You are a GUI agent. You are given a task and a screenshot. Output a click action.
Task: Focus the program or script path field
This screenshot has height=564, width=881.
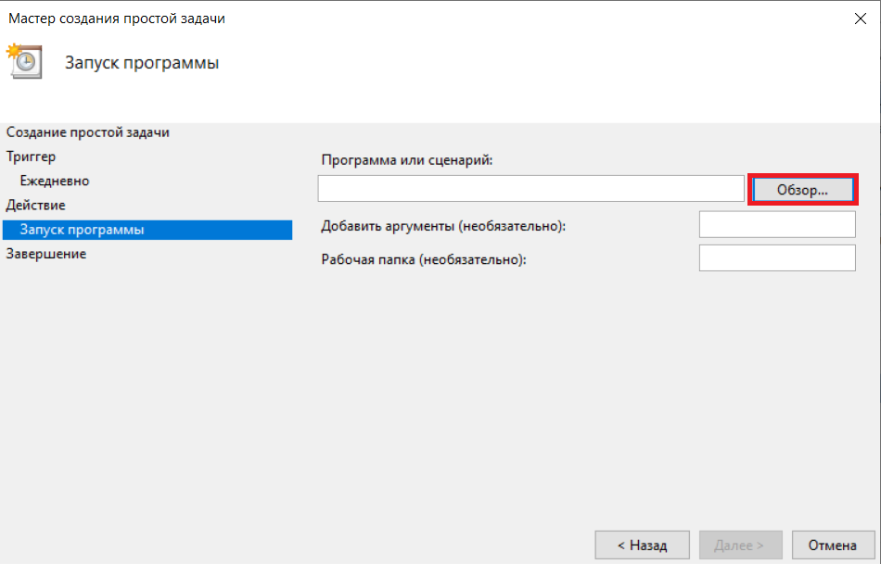(531, 189)
